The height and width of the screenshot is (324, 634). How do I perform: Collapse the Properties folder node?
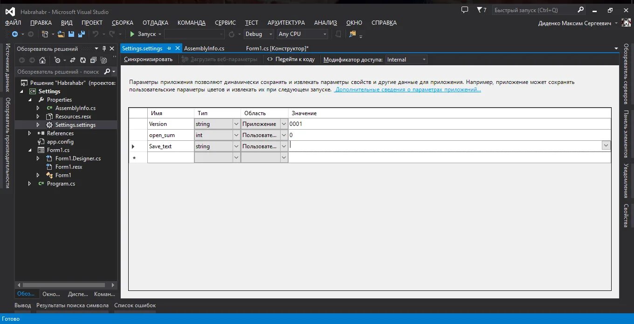[30, 100]
